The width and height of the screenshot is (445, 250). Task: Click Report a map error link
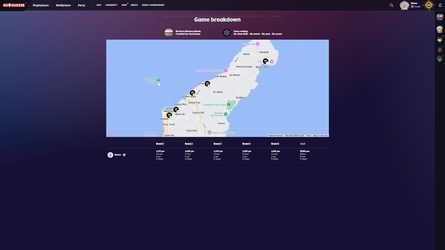[320, 136]
